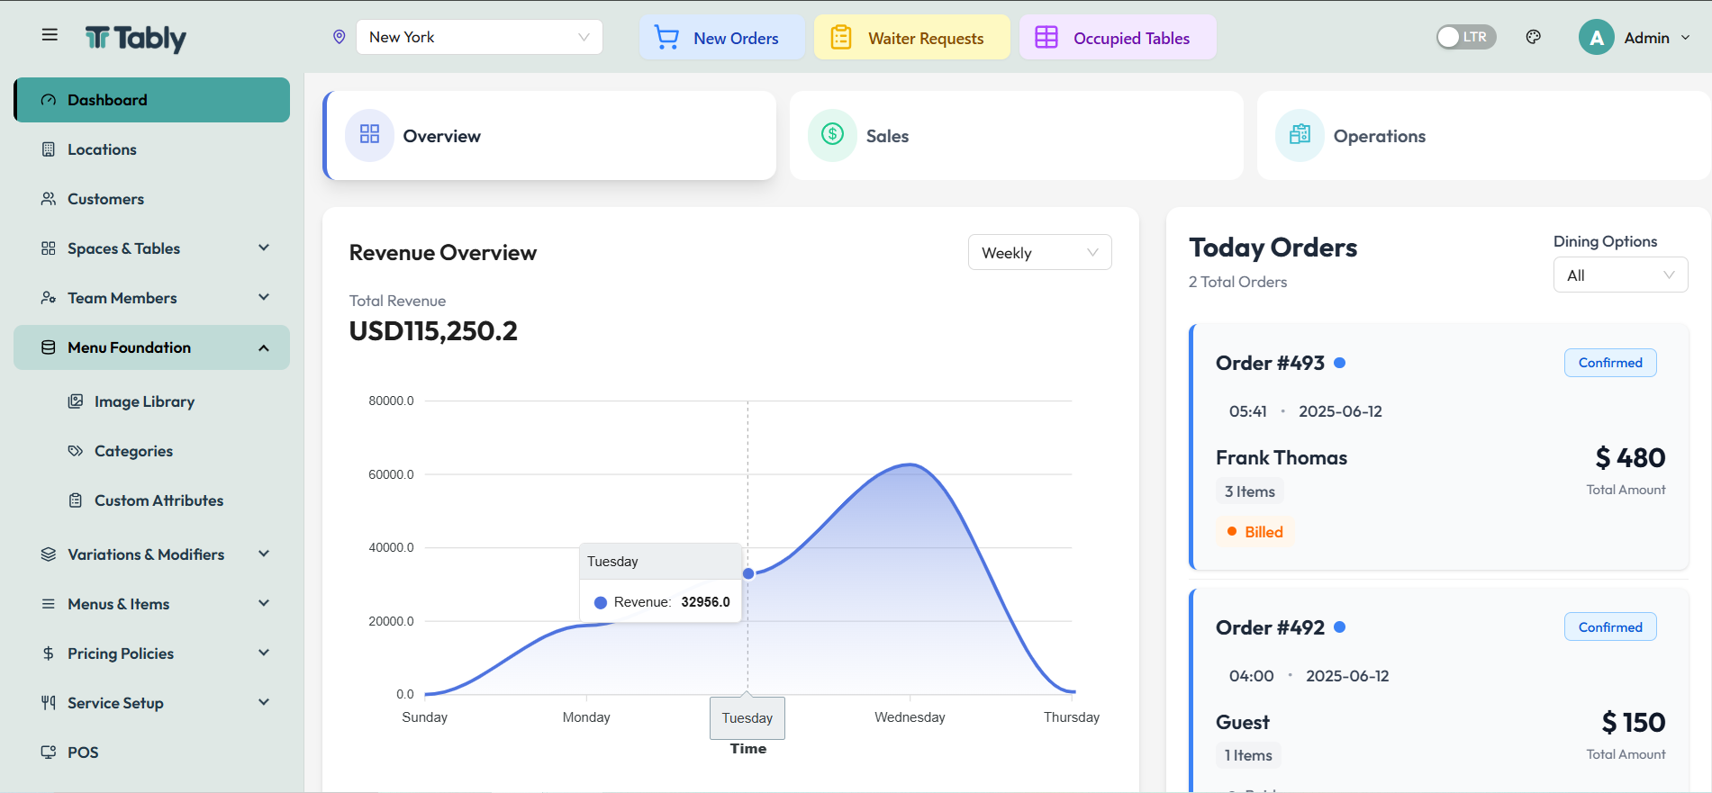The width and height of the screenshot is (1712, 793).
Task: Click the Operations calendar icon
Action: (1300, 135)
